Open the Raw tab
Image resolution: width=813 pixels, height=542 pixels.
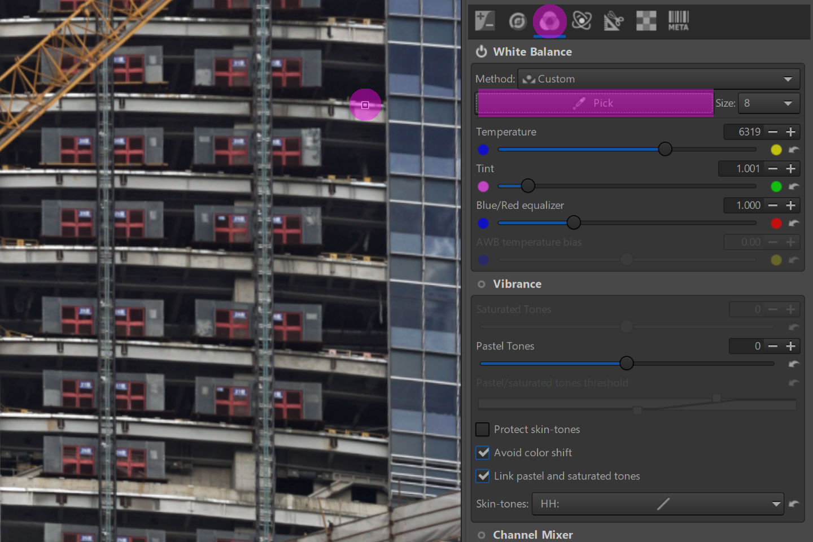(646, 21)
